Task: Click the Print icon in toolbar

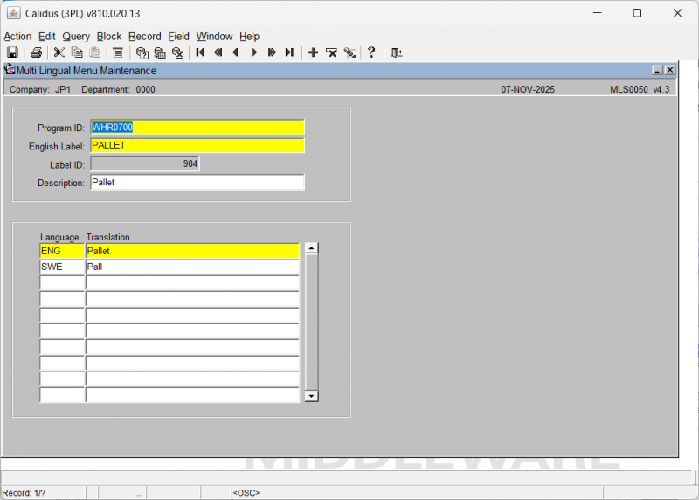Action: tap(36, 52)
